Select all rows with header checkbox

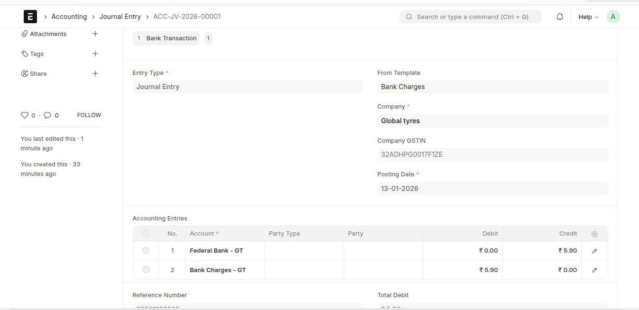pos(146,233)
